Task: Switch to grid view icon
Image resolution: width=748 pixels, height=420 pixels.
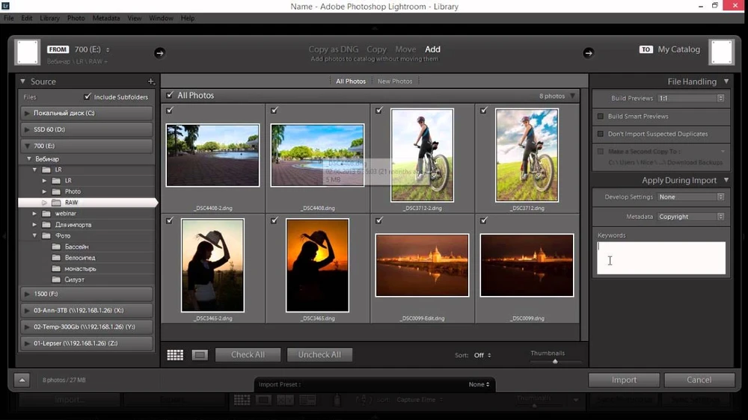Action: [x=175, y=355]
